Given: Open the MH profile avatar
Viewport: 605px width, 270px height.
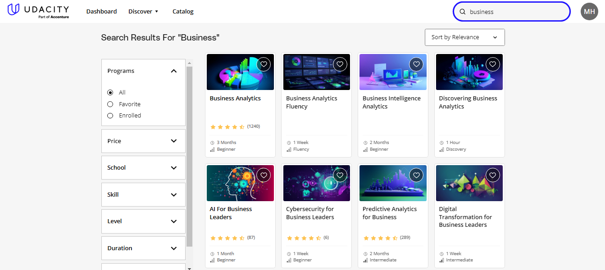Looking at the screenshot, I should click(x=589, y=11).
